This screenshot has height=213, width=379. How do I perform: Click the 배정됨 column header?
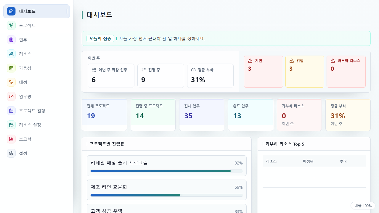pyautogui.click(x=308, y=161)
